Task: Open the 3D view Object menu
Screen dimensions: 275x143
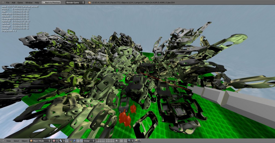Action: pos(24,141)
